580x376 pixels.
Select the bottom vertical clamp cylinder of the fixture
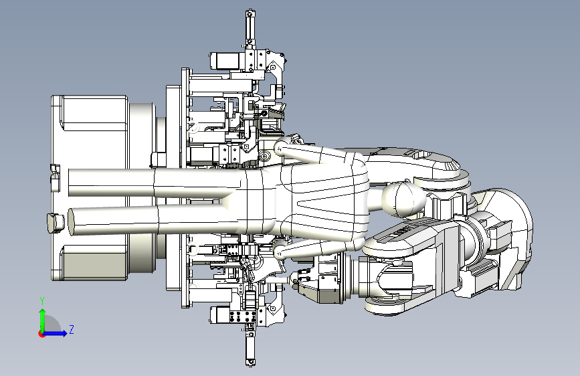click(250, 347)
